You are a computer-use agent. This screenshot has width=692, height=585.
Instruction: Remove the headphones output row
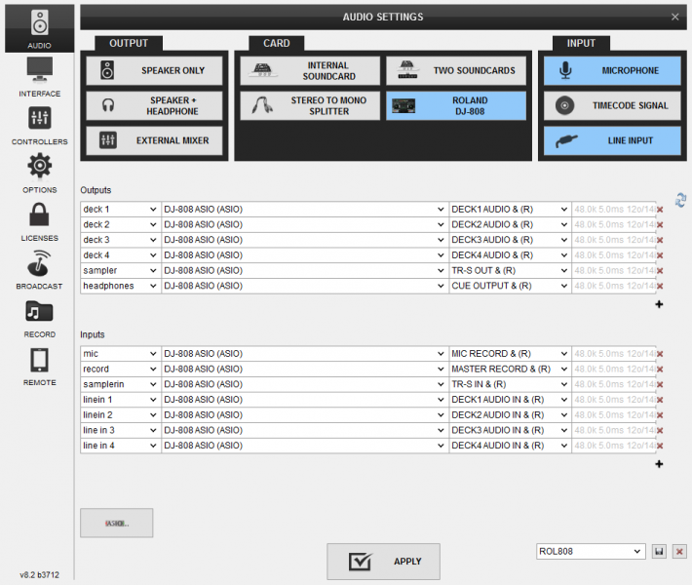tap(660, 286)
